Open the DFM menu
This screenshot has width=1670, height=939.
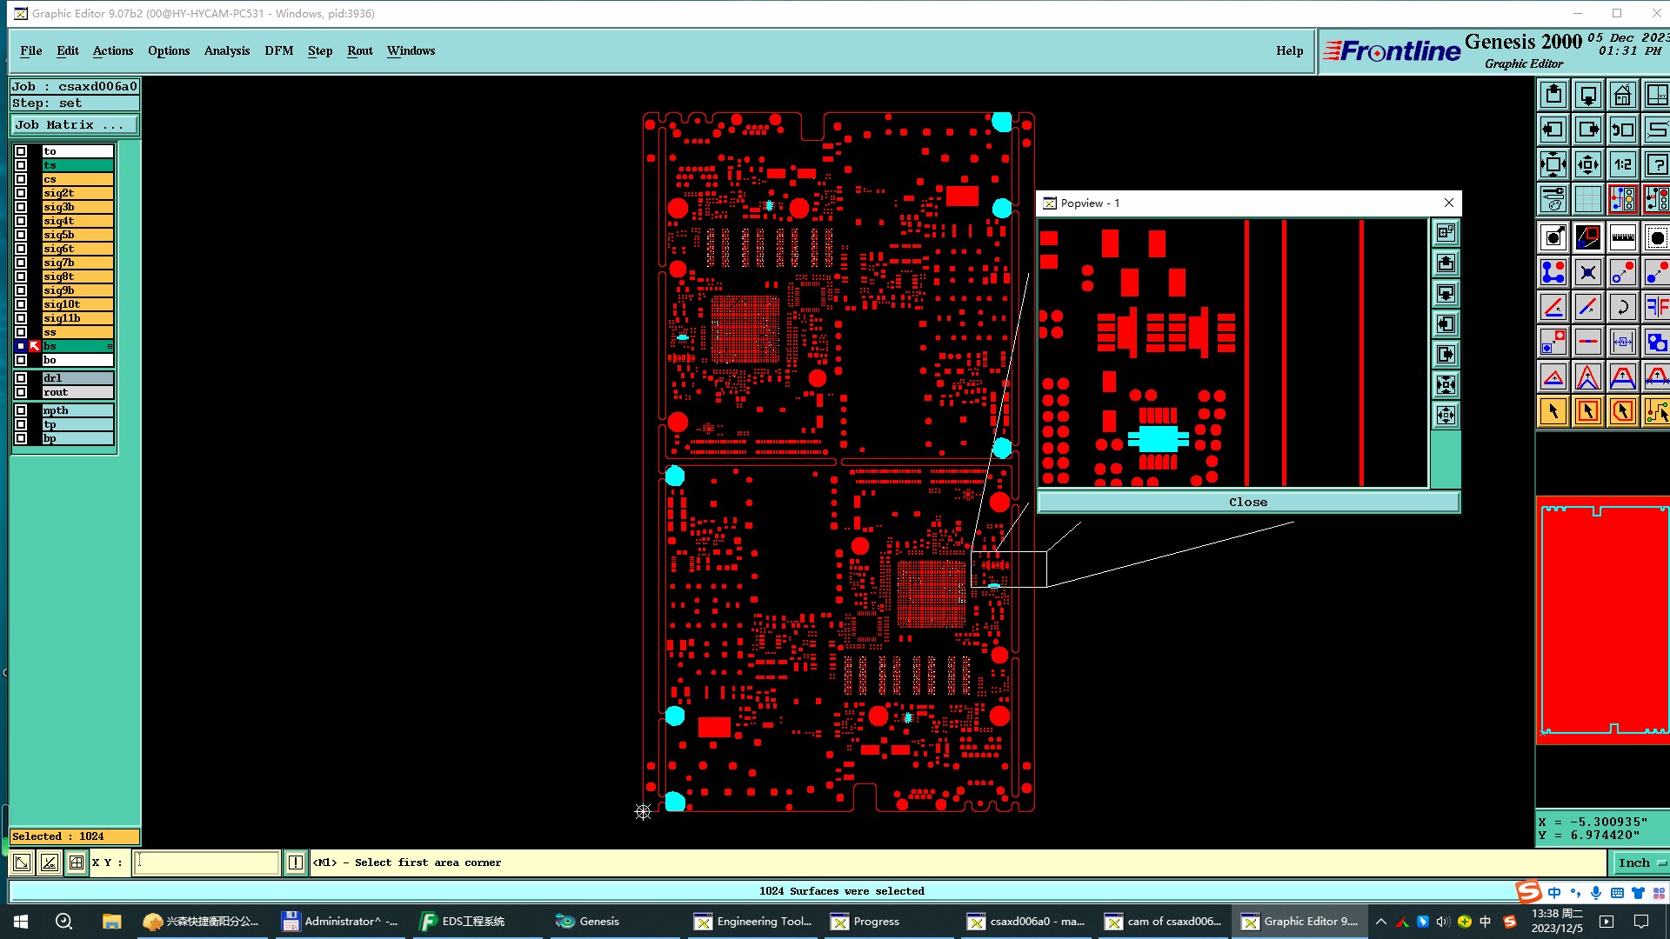278,50
